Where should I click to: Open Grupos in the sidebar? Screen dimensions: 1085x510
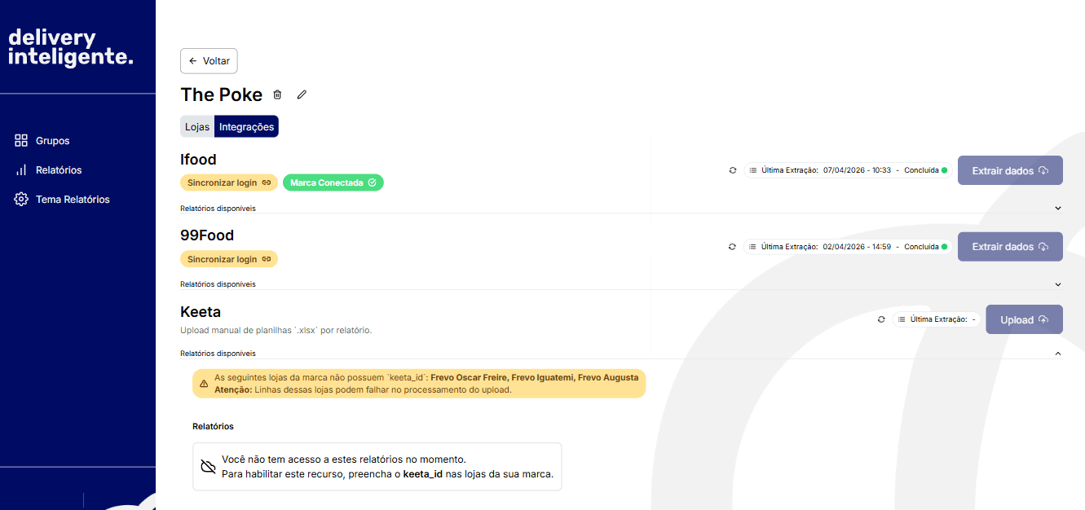(52, 141)
